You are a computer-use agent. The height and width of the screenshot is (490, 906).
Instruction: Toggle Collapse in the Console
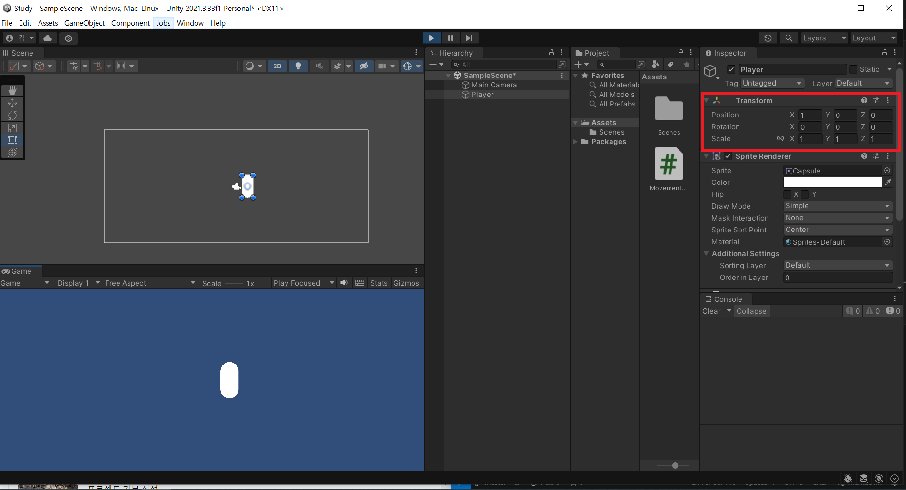pyautogui.click(x=751, y=311)
